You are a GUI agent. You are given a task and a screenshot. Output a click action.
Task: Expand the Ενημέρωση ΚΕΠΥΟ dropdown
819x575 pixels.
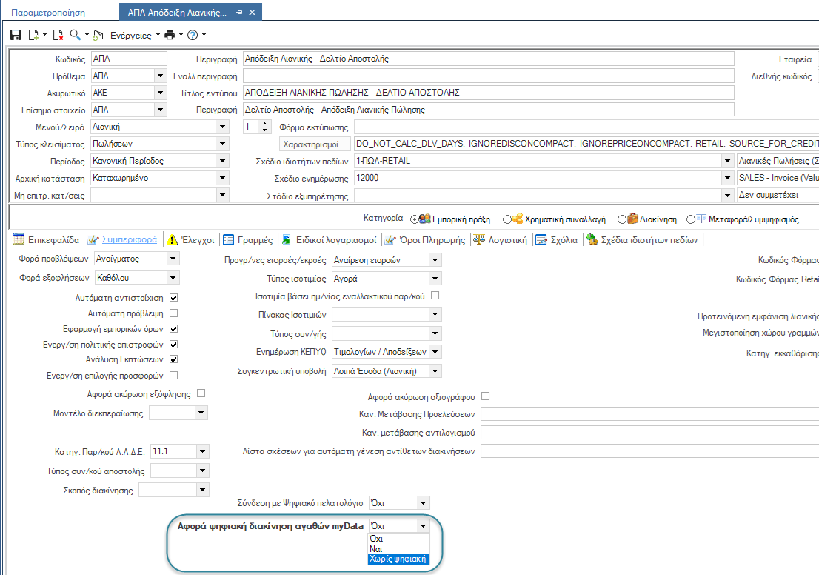point(435,352)
